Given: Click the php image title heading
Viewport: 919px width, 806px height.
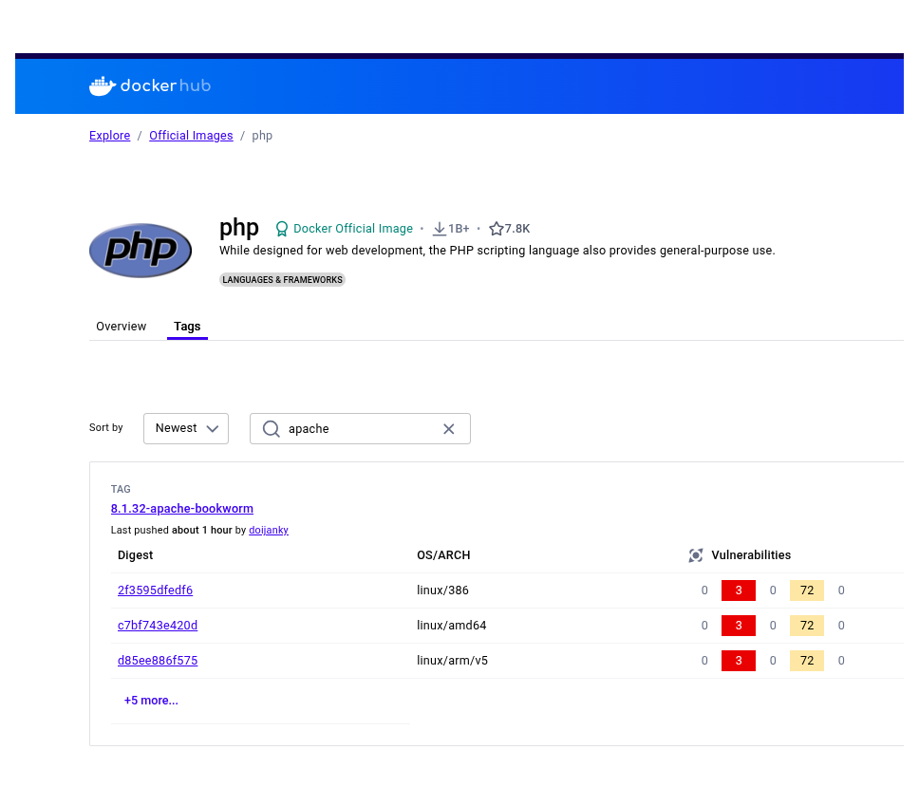Looking at the screenshot, I should [238, 228].
